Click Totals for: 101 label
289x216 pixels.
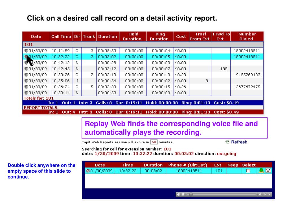tap(38, 98)
